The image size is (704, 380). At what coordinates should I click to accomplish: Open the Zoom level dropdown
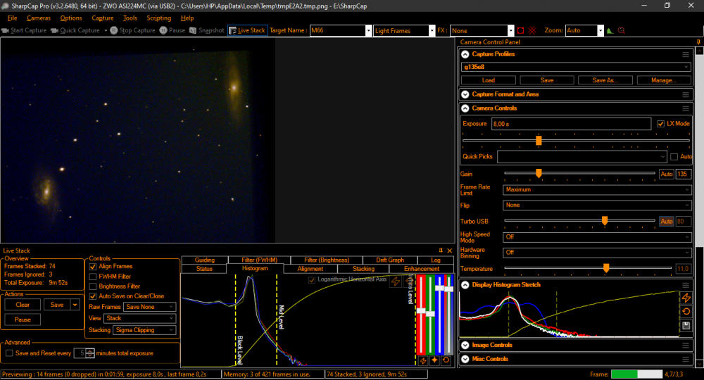point(601,30)
